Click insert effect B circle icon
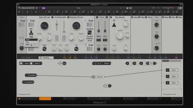The width and height of the screenshot is (193, 108). (139, 17)
